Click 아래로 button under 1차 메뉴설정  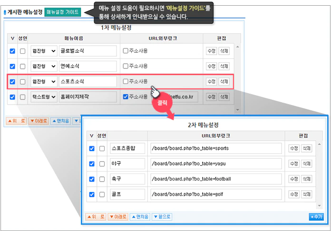39,121
